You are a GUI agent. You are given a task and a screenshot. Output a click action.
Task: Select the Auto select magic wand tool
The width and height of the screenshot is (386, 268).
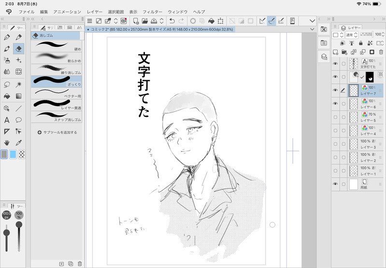[18, 85]
